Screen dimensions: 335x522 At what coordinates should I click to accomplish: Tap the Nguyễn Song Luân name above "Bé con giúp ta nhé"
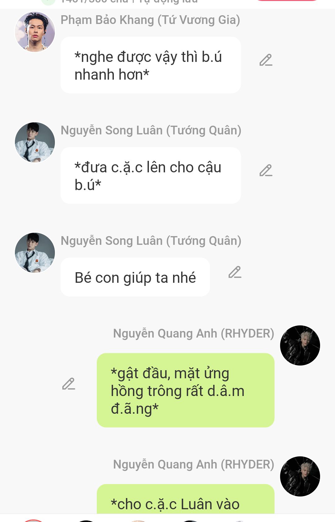click(151, 241)
